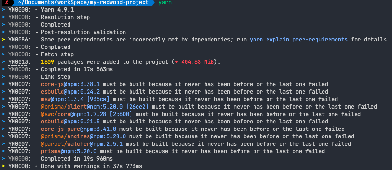Click the yarn command in the prompt
The width and height of the screenshot is (392, 170).
coord(165,3)
